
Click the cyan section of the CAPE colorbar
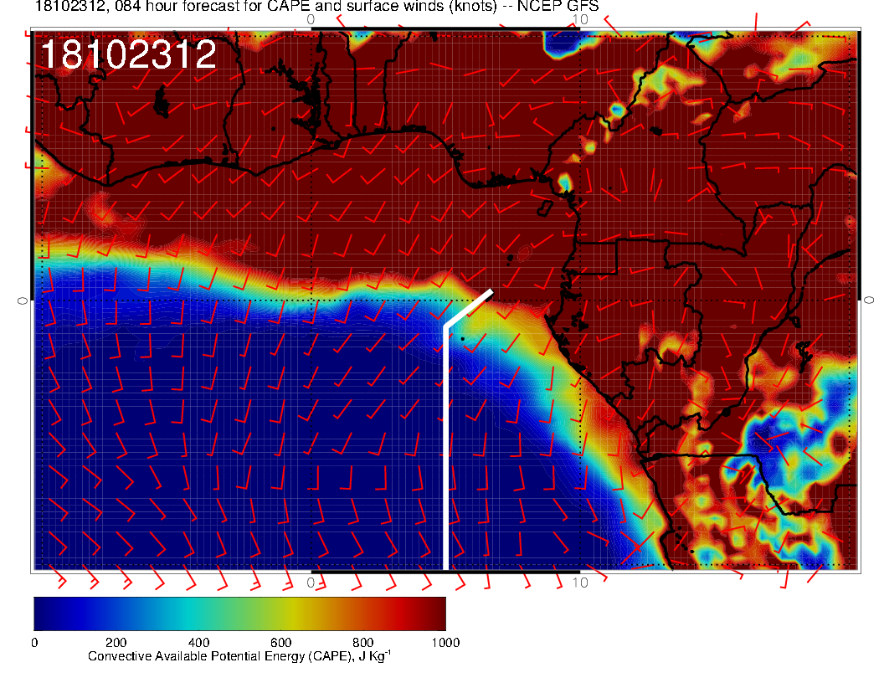pyautogui.click(x=194, y=613)
